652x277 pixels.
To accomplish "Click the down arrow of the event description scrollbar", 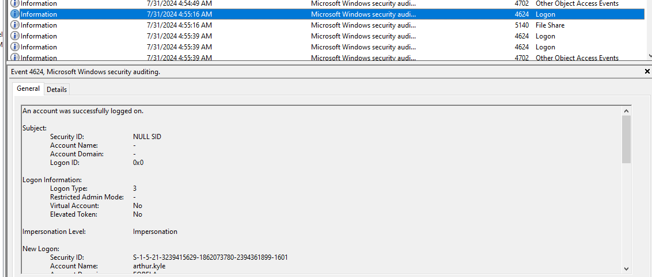I will click(x=626, y=268).
